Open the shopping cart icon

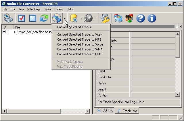click(118, 18)
